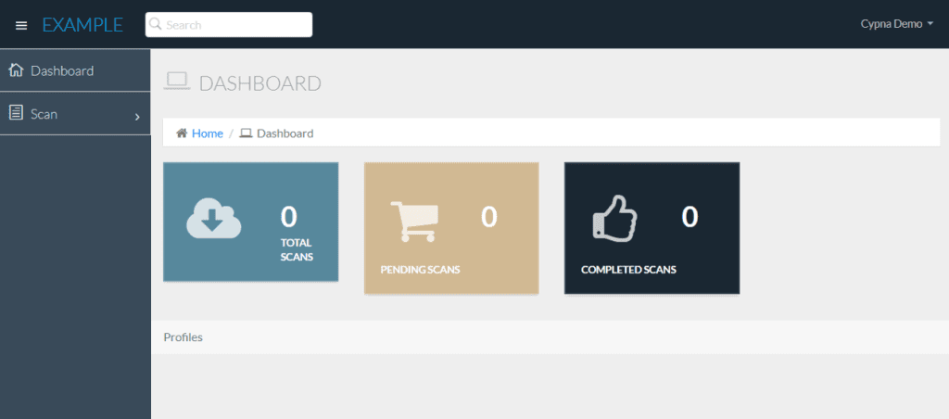Toggle the hamburger menu icon
The image size is (949, 419).
(21, 25)
